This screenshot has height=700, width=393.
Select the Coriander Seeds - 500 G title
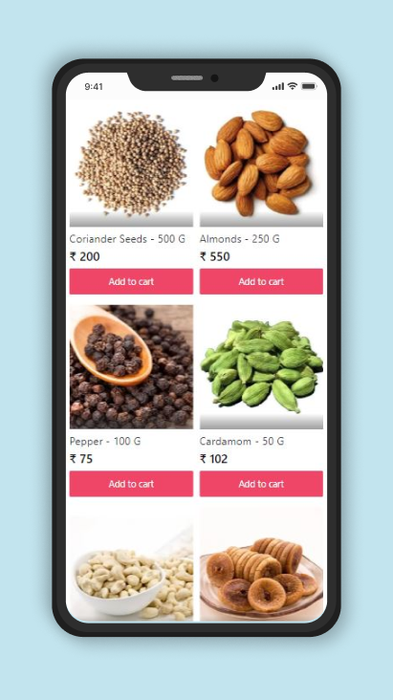pos(127,239)
